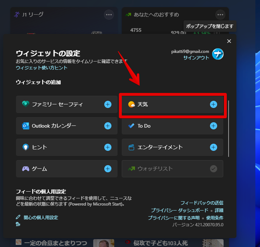Add the Outlook カレンダー widget with plus

coord(108,126)
